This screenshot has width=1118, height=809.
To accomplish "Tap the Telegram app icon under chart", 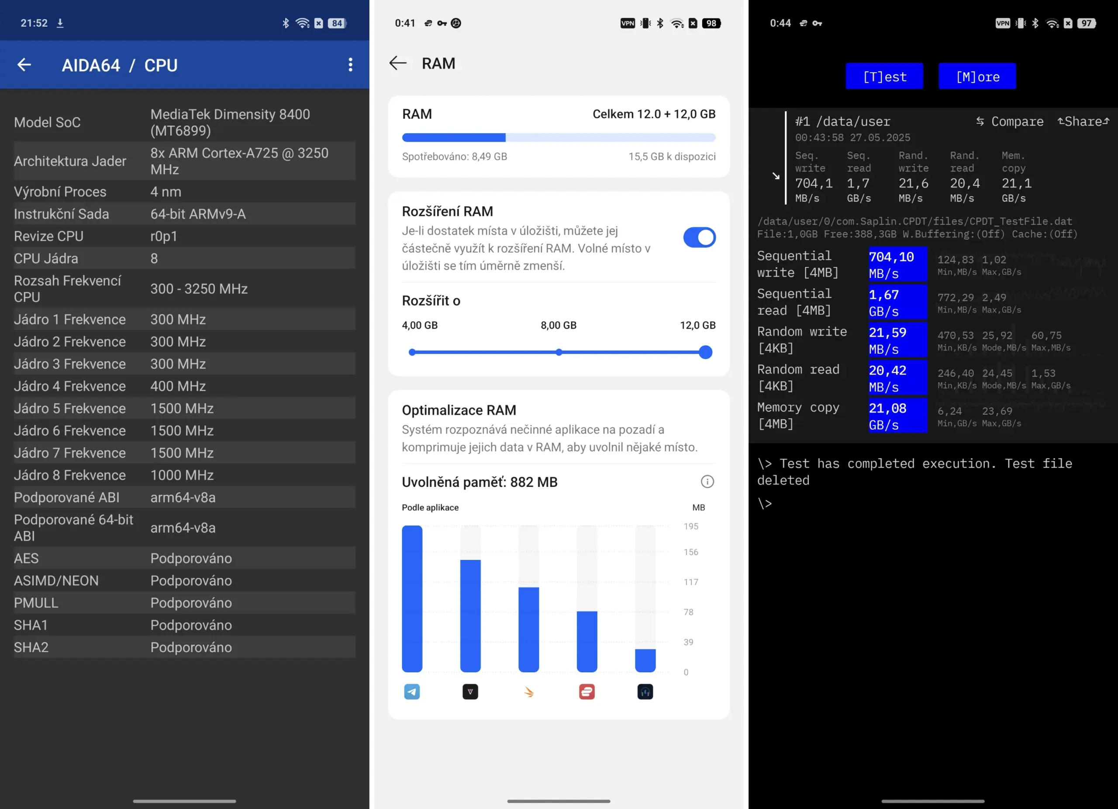I will tap(412, 691).
